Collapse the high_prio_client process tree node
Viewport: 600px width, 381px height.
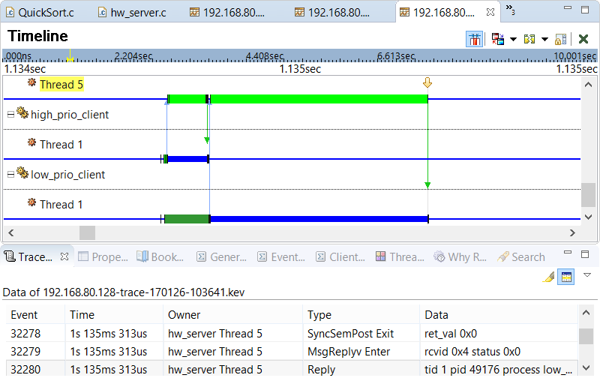[x=10, y=115]
